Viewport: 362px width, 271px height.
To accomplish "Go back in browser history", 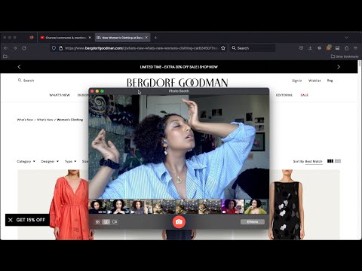I will click(x=6, y=48).
